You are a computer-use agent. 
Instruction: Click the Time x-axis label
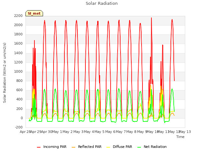[180, 137]
